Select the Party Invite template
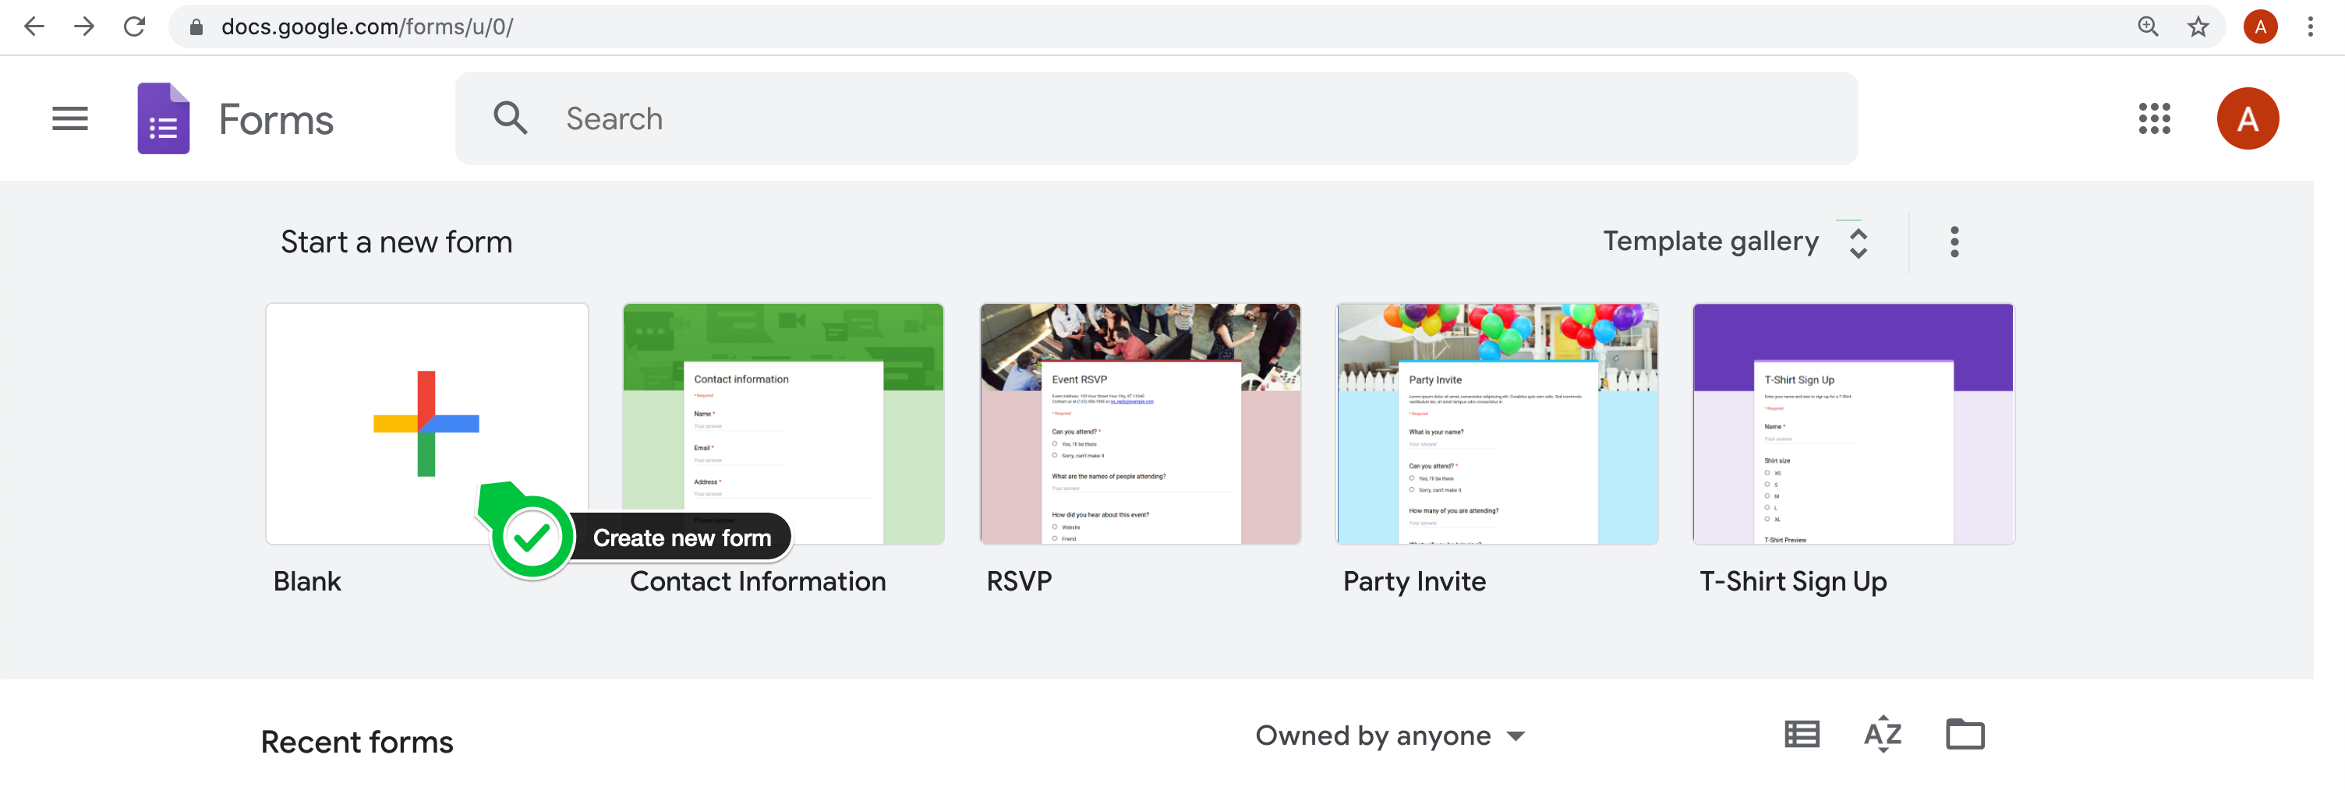Screen dimensions: 2345x790 tap(1497, 424)
